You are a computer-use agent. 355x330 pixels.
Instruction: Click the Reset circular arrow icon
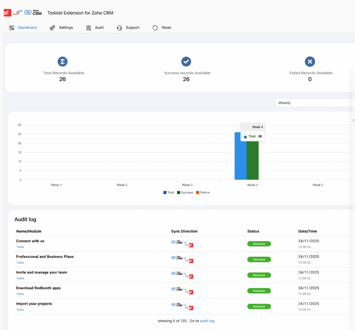tap(155, 27)
